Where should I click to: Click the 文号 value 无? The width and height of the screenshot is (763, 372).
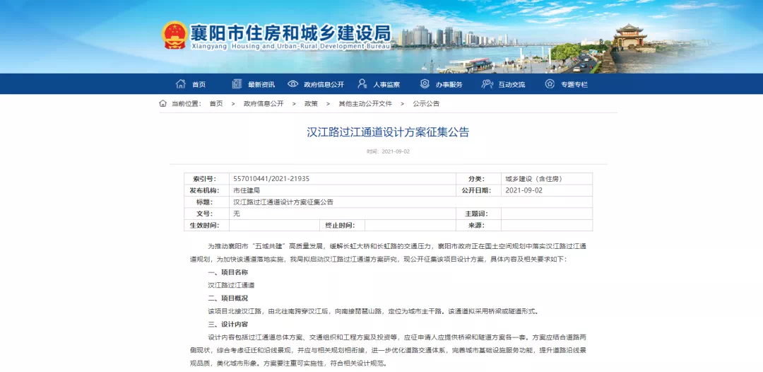point(237,214)
